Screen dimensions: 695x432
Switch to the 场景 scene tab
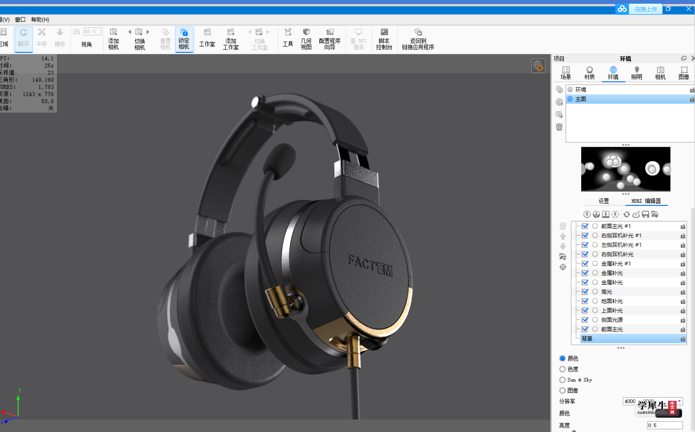(566, 73)
